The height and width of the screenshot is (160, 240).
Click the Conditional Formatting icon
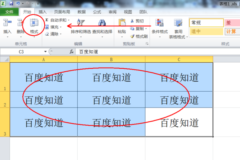(x=160, y=22)
